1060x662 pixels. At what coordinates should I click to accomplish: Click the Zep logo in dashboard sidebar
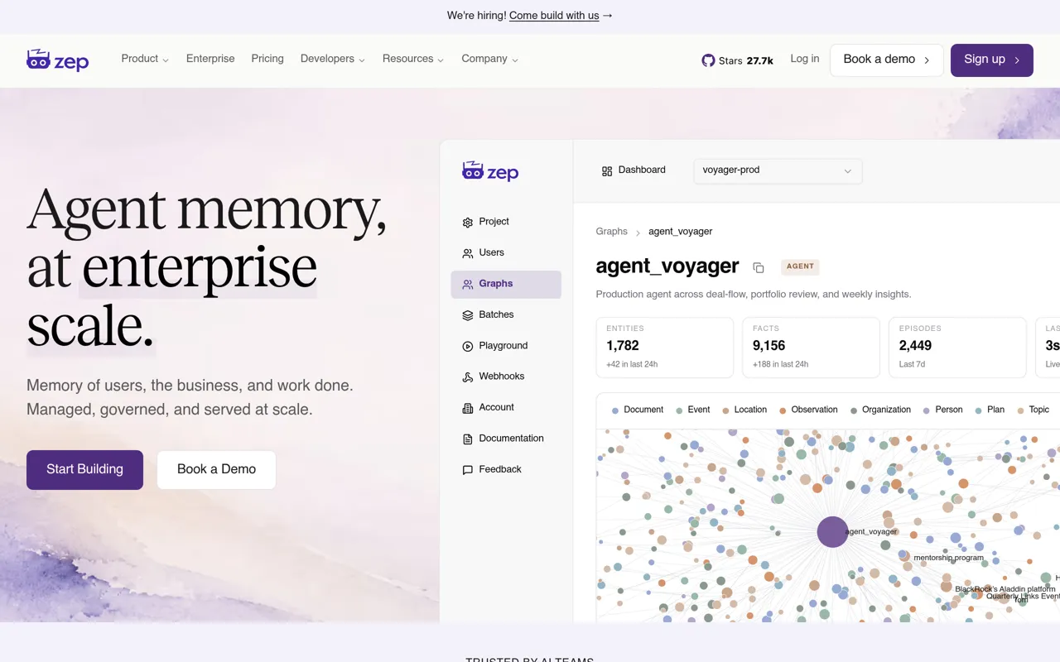click(x=490, y=171)
